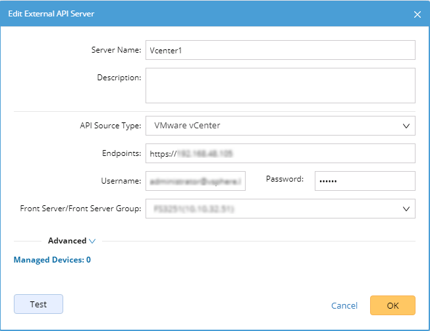Close the Edit External API Server dialog
The height and width of the screenshot is (331, 430).
pos(417,14)
